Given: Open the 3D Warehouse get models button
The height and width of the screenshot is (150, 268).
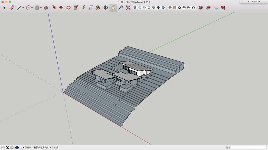Looking at the screenshot, I should click(x=201, y=7).
